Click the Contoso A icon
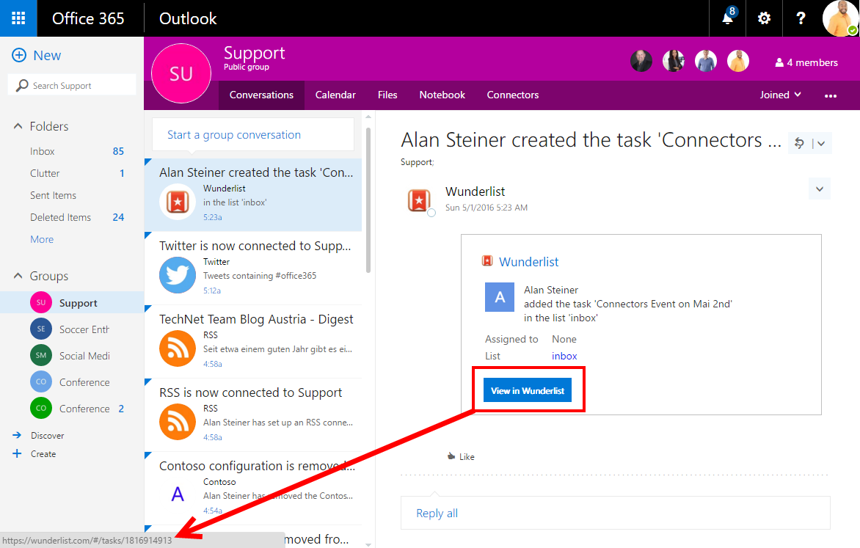This screenshot has height=548, width=860. pyautogui.click(x=178, y=494)
